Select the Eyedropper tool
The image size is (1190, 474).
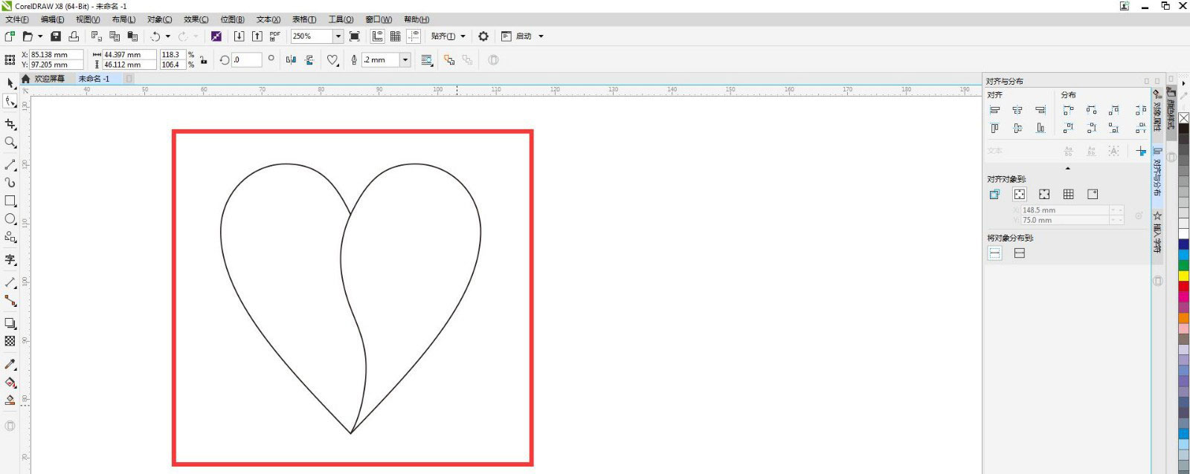tap(10, 364)
